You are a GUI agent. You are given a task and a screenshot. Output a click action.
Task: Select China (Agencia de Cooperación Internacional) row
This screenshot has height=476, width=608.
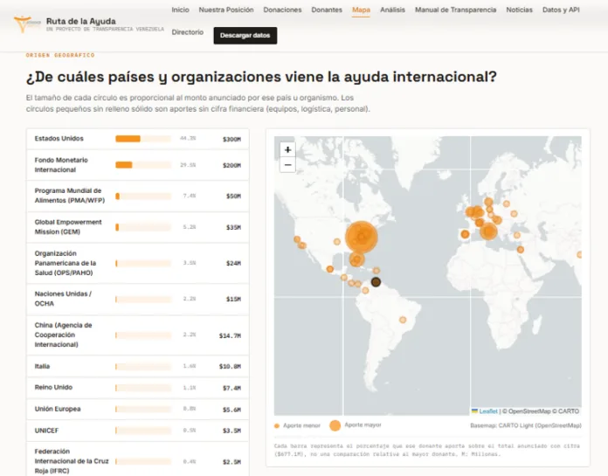coord(138,335)
